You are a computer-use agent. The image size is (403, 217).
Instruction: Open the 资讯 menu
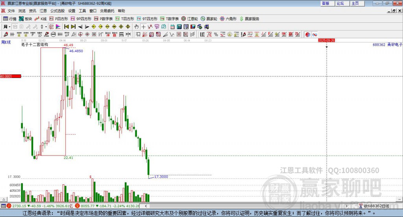[x=32, y=11]
